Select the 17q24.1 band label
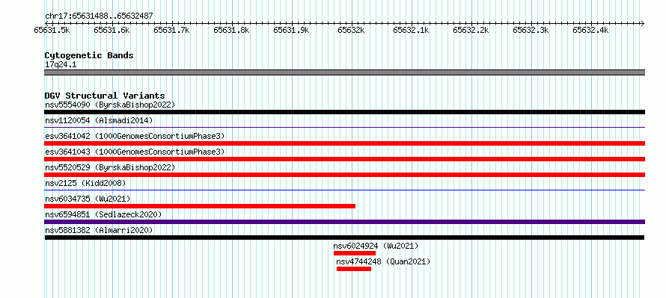This screenshot has width=666, height=298. 61,65
